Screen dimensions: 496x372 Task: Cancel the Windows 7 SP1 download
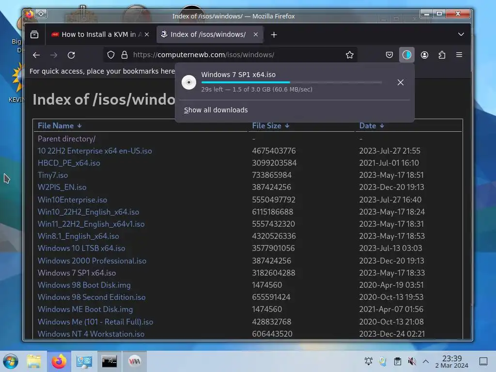(401, 82)
